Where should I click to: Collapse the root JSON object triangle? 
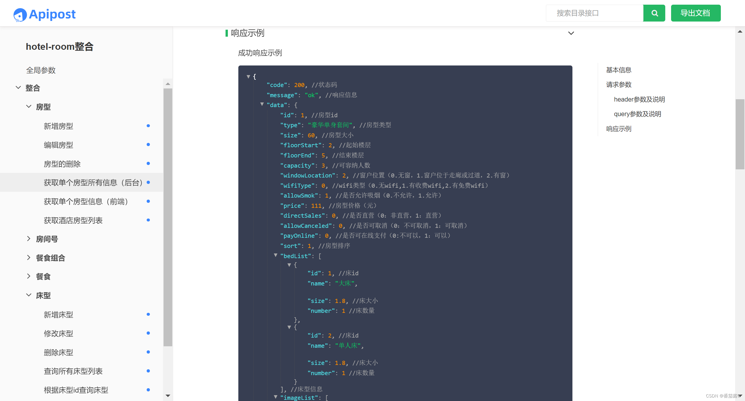tap(248, 77)
